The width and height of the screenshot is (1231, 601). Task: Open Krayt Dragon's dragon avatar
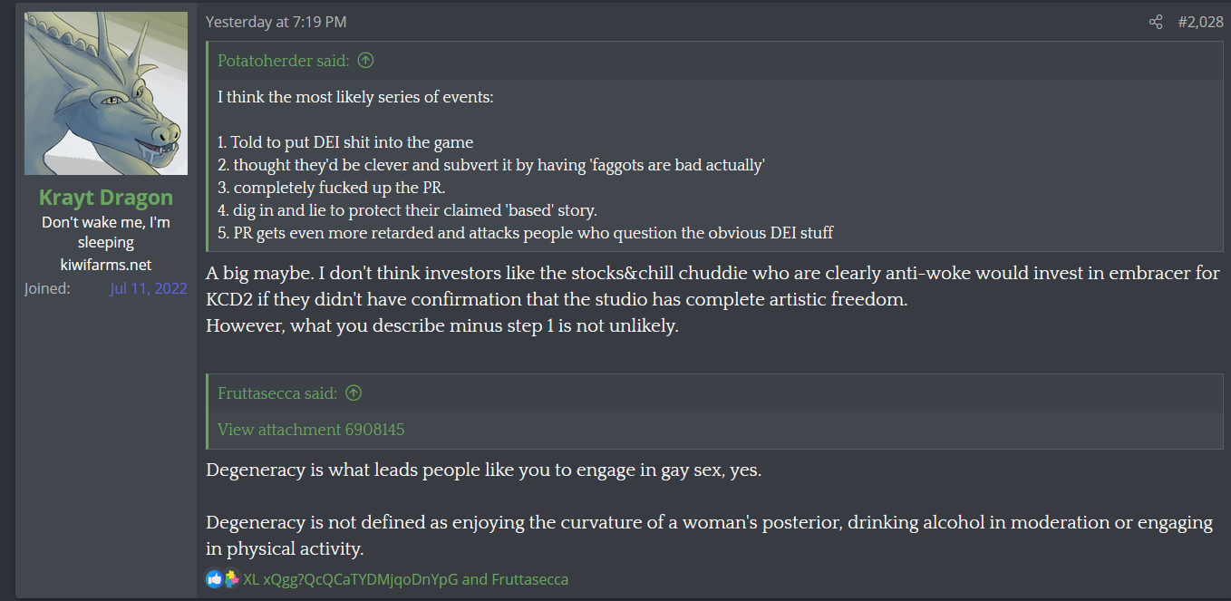point(106,93)
